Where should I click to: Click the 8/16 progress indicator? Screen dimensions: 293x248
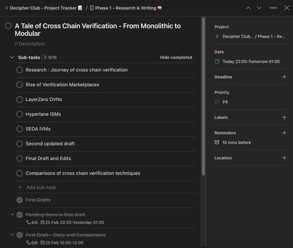50,57
